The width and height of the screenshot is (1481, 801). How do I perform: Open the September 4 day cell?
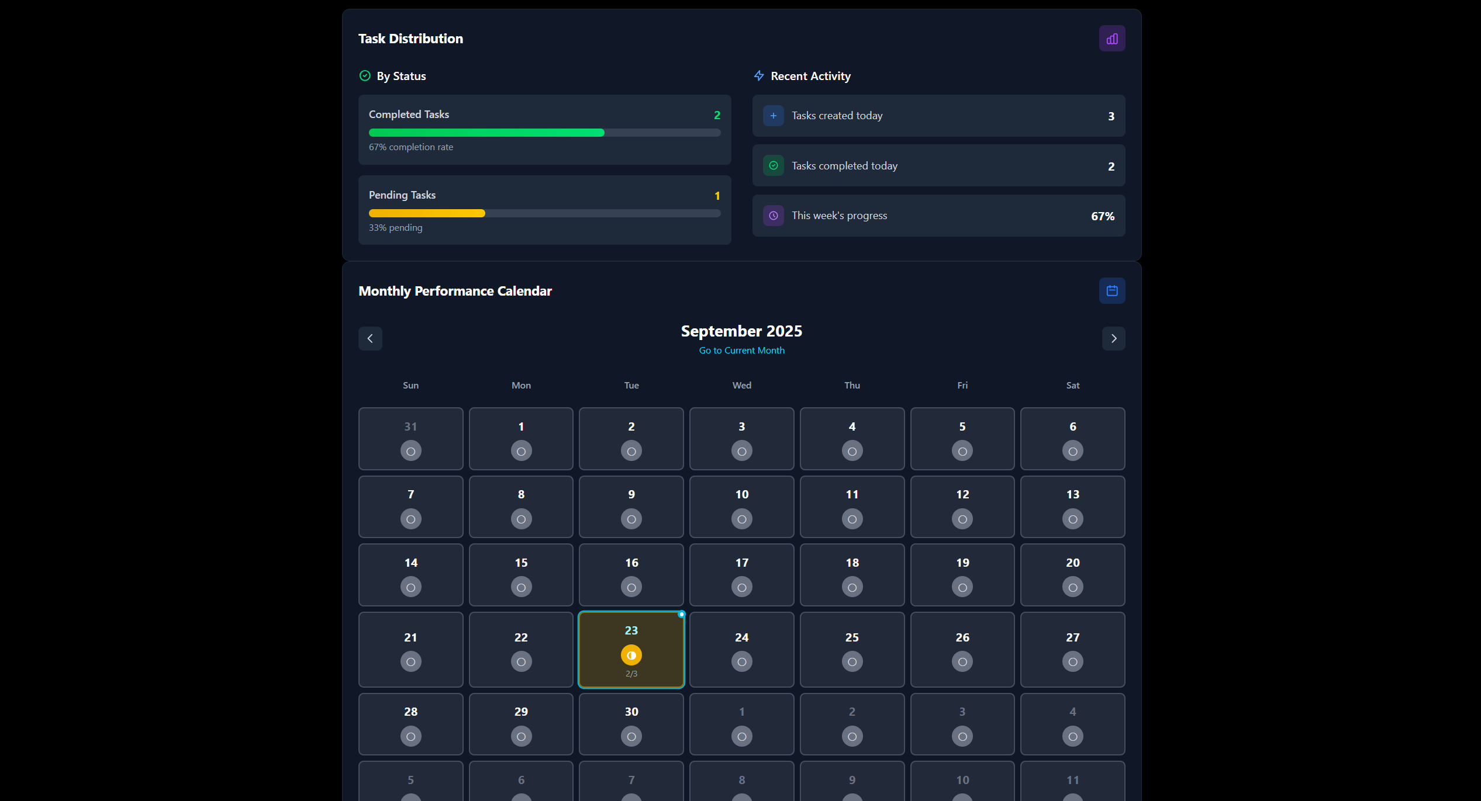852,439
